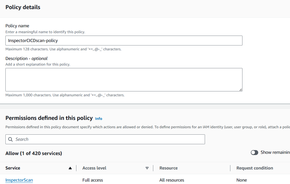This screenshot has height=184, width=290.
Task: Toggle the Show remaining services switch
Action: pos(254,153)
